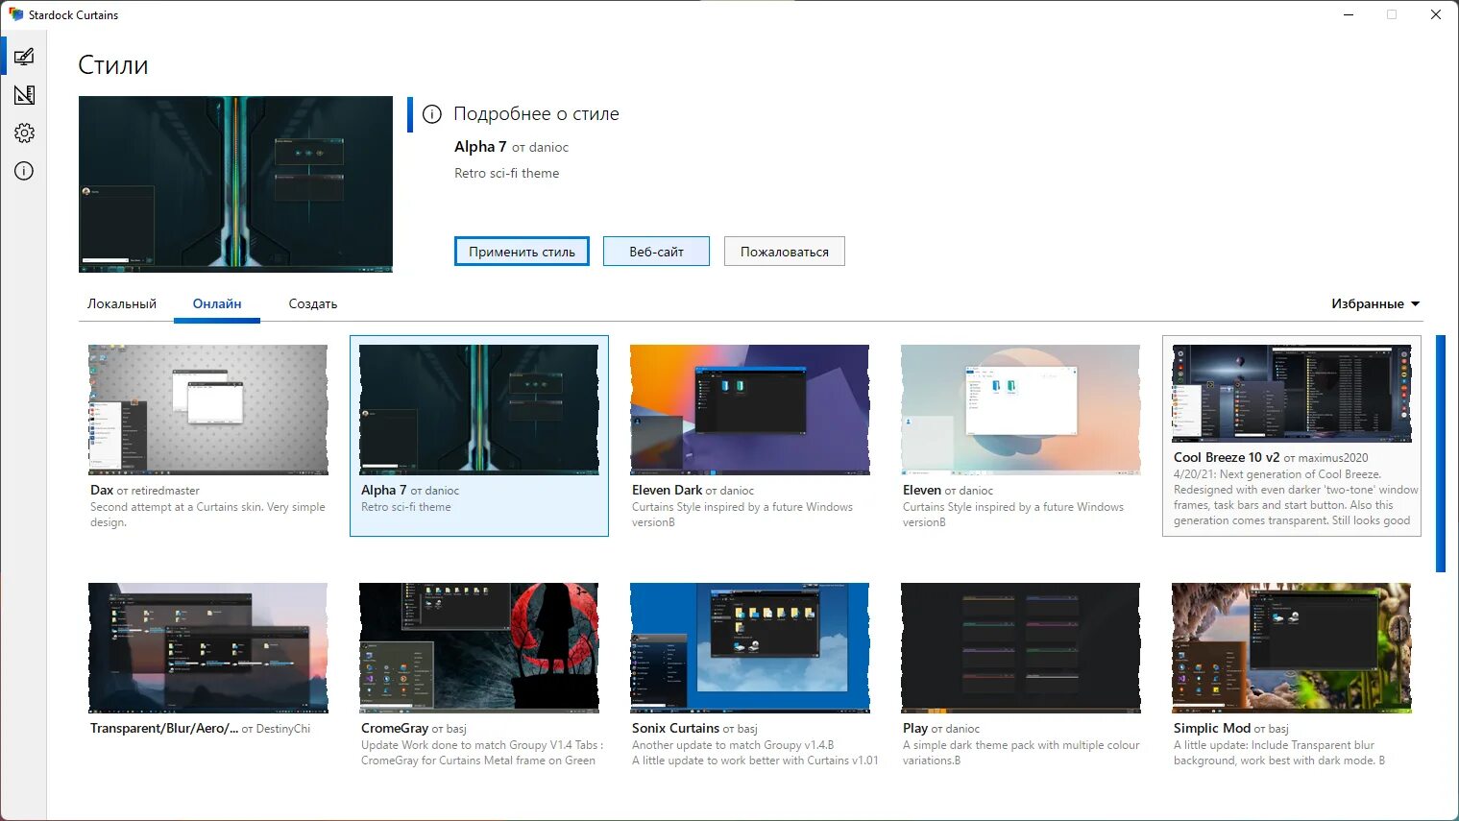
Task: Pick the Sonix Curtains style thumbnail
Action: click(x=749, y=648)
